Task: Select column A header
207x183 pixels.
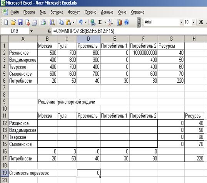Action: tap(23, 39)
